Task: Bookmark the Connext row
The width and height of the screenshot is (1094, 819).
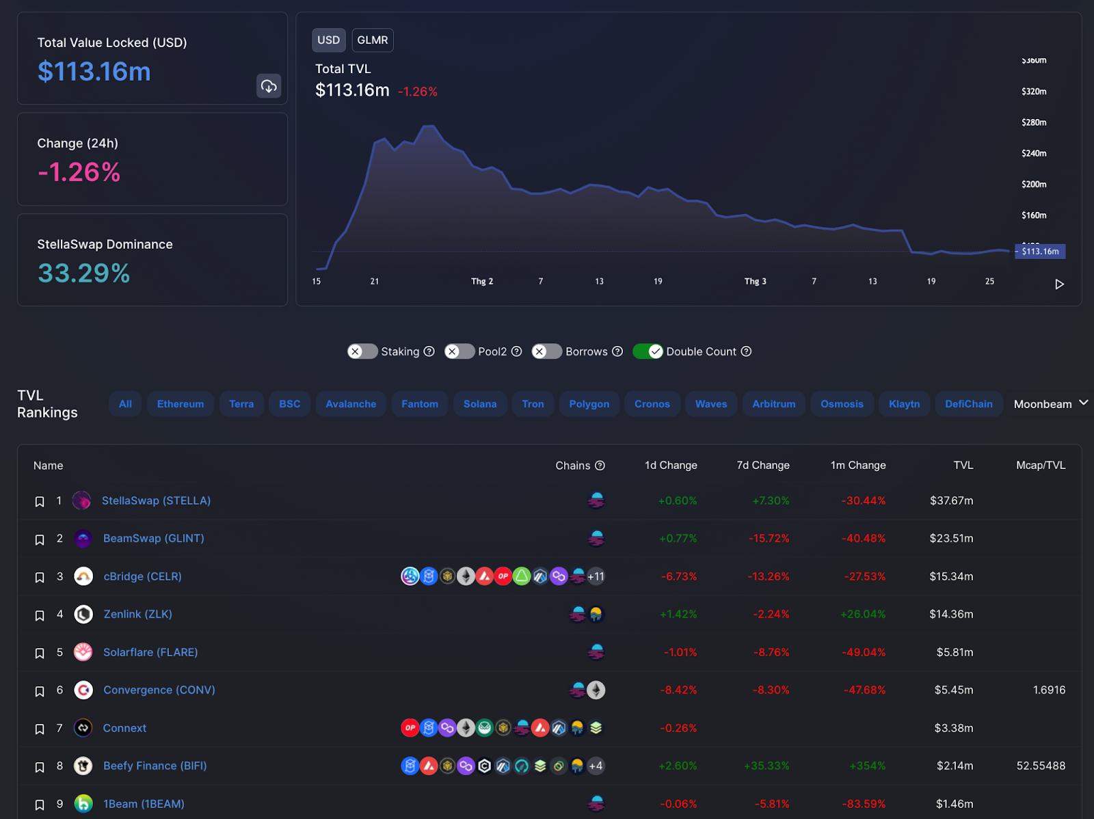Action: coord(40,729)
